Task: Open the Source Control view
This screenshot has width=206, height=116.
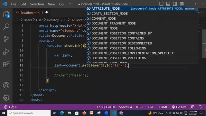Action: [x=6, y=39]
